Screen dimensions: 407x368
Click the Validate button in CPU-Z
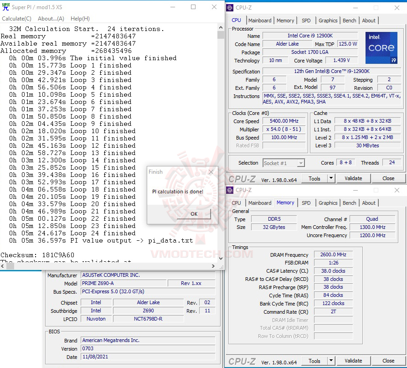click(x=354, y=178)
